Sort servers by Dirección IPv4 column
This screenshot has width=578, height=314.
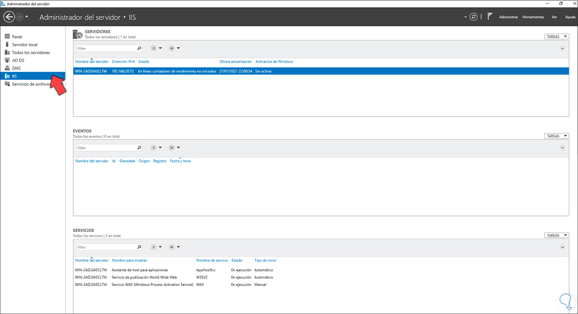click(123, 62)
